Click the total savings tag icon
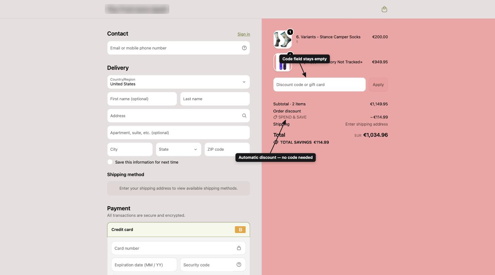 click(x=276, y=142)
